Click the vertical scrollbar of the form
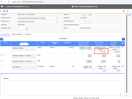 [x=127, y=53]
